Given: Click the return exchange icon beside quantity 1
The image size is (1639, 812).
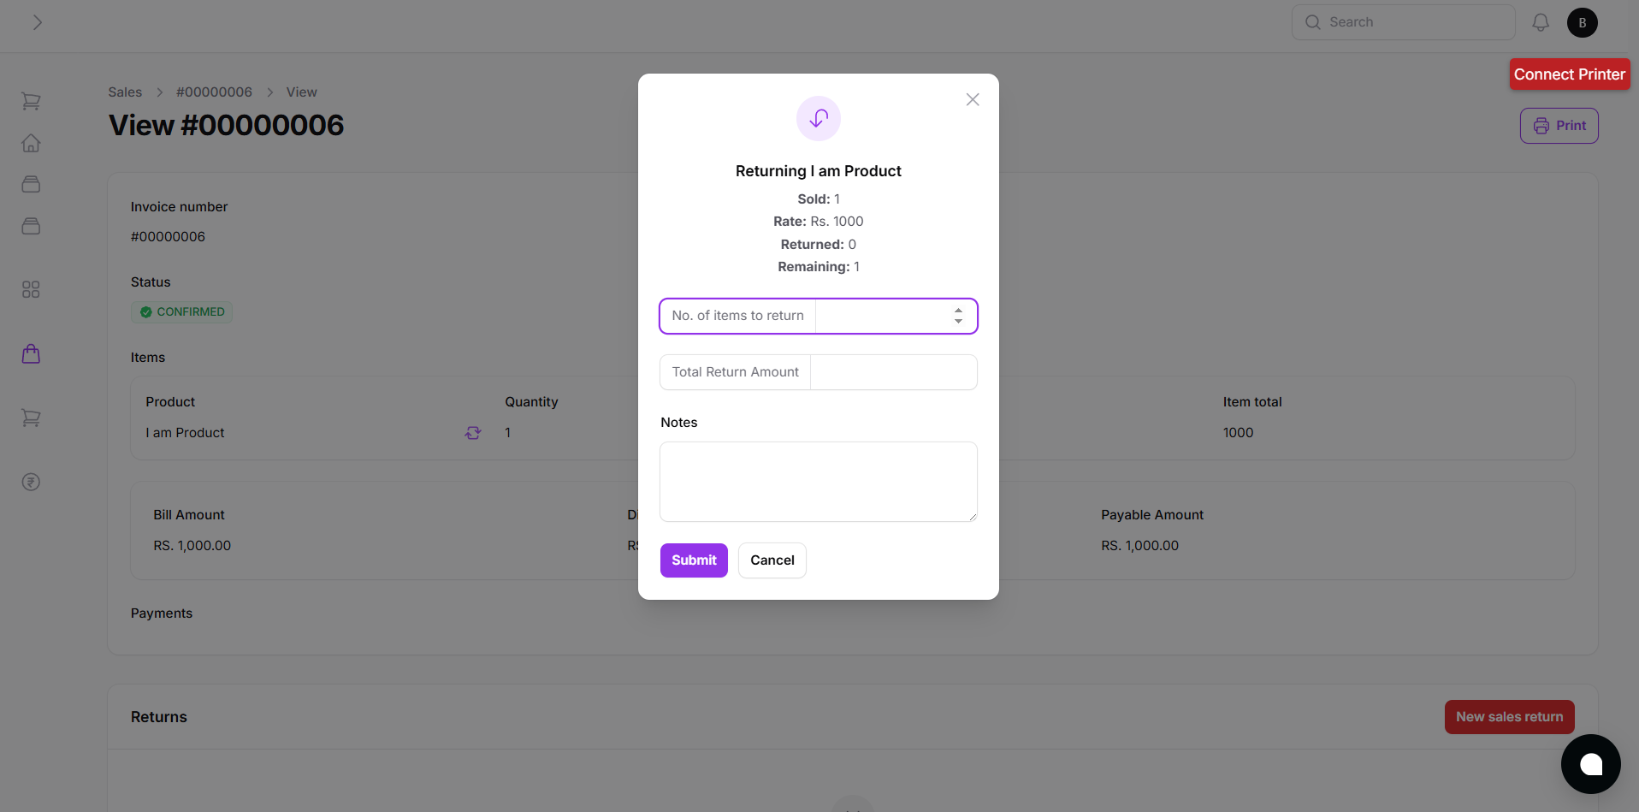Looking at the screenshot, I should pos(473,433).
